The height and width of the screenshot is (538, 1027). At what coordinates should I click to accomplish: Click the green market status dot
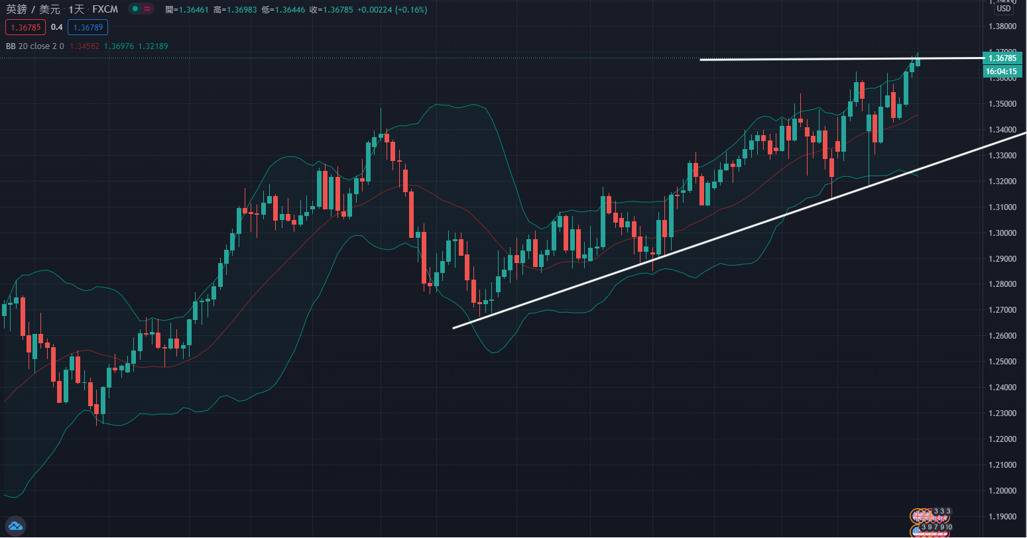[135, 10]
